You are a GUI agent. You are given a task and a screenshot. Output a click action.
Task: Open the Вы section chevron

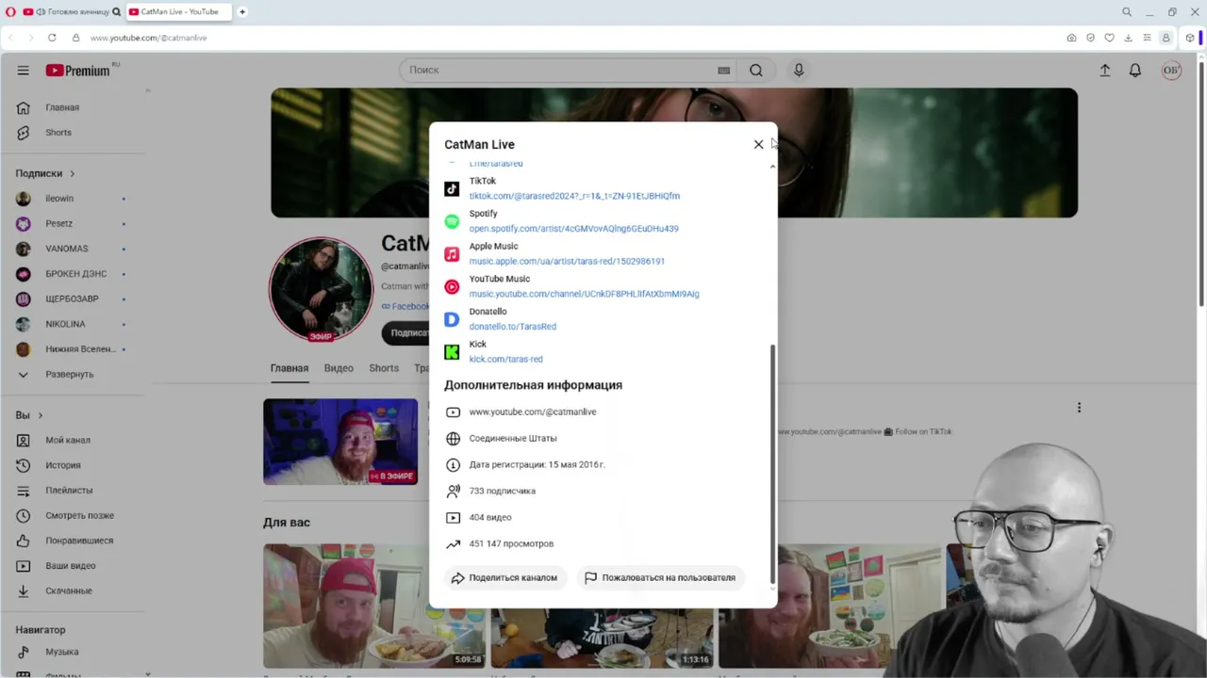(40, 415)
